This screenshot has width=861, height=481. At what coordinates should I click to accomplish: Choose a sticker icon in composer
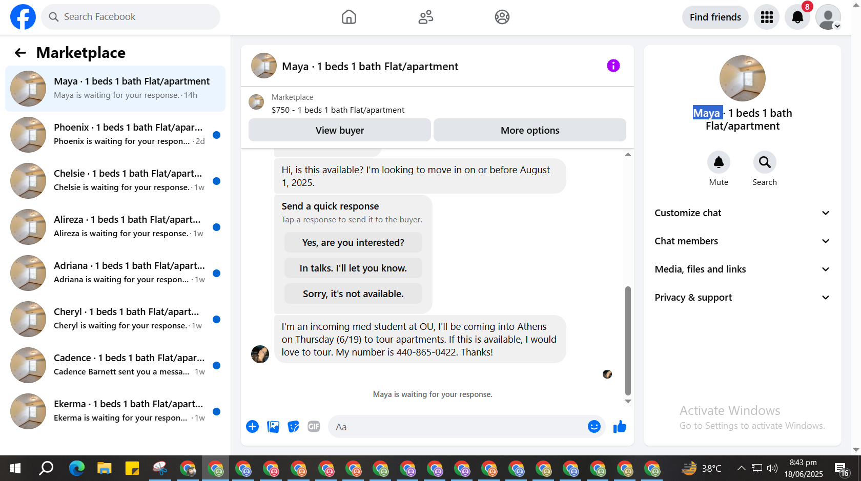pos(294,427)
